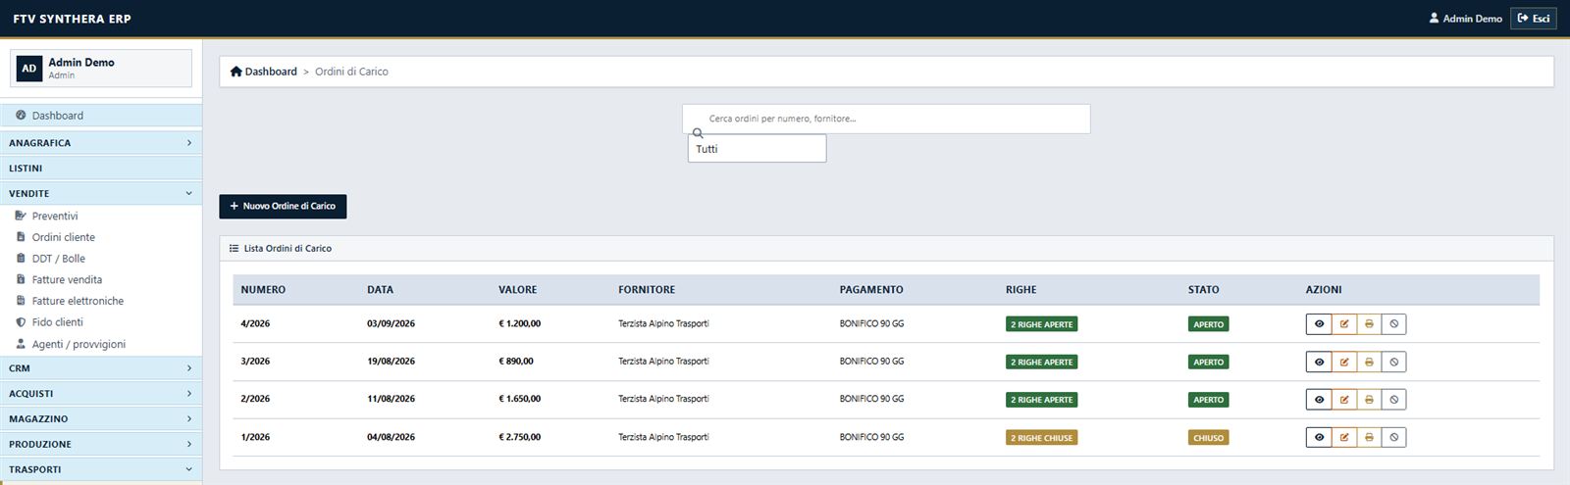
Task: Click the user icon beside Admin Demo in header
Action: coord(1434,18)
